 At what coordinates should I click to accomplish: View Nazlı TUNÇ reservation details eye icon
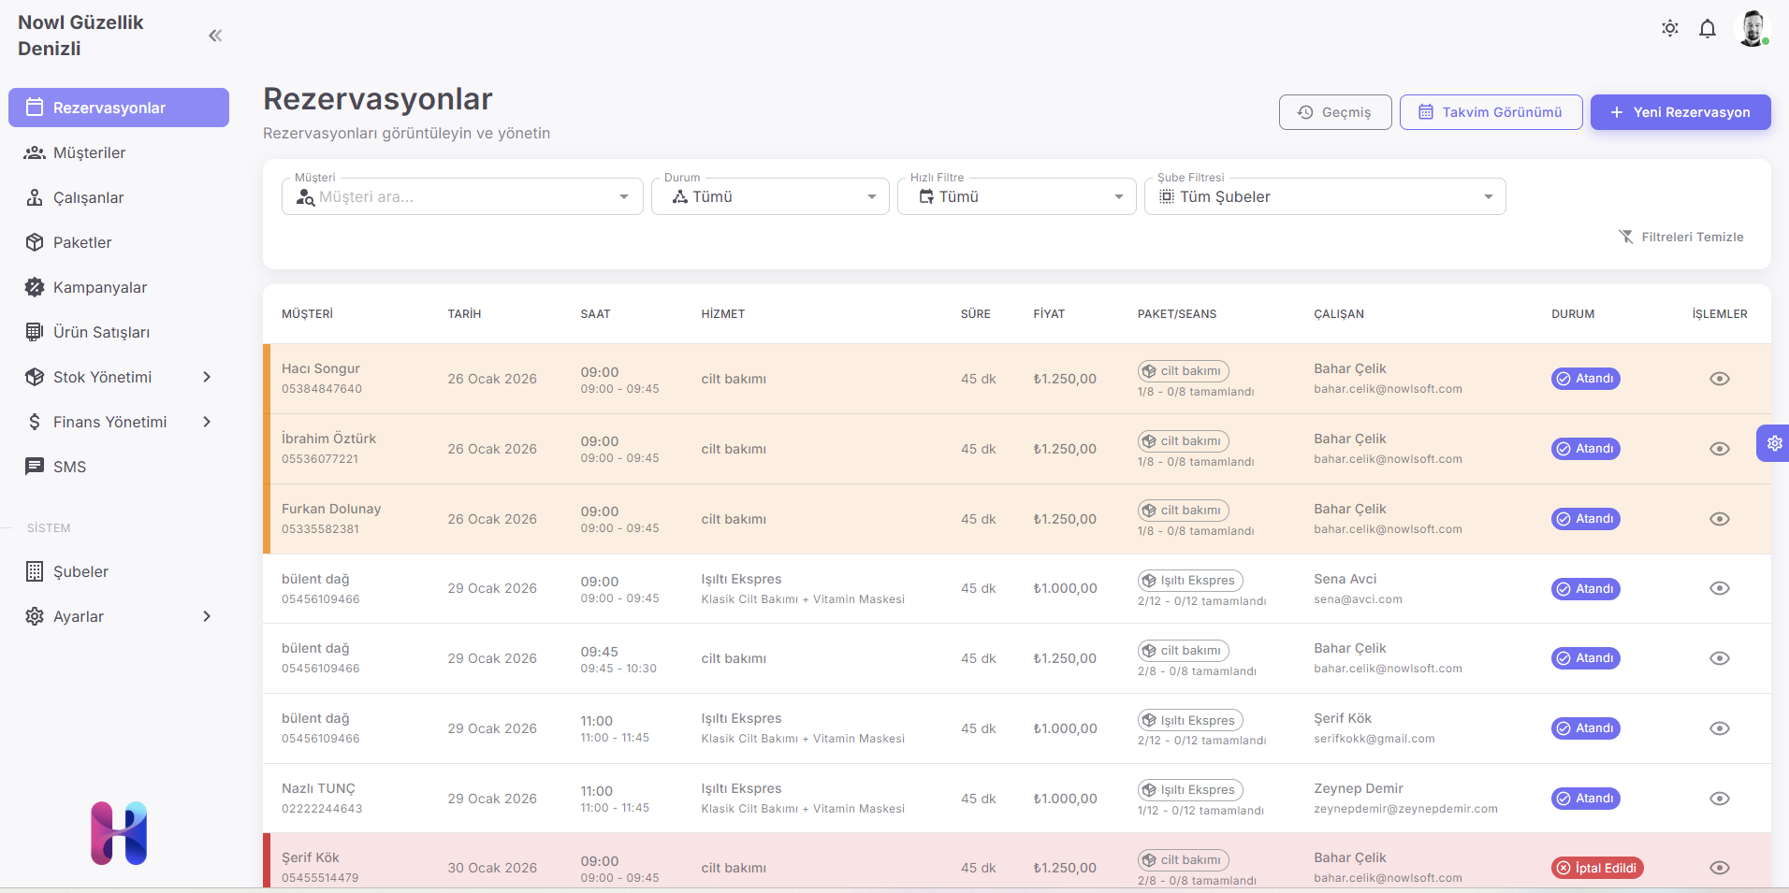pyautogui.click(x=1719, y=799)
